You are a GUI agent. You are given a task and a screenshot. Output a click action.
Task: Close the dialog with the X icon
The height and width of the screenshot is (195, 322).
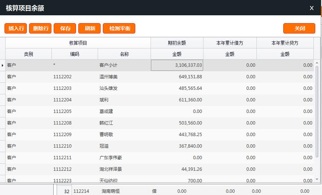coord(312,8)
